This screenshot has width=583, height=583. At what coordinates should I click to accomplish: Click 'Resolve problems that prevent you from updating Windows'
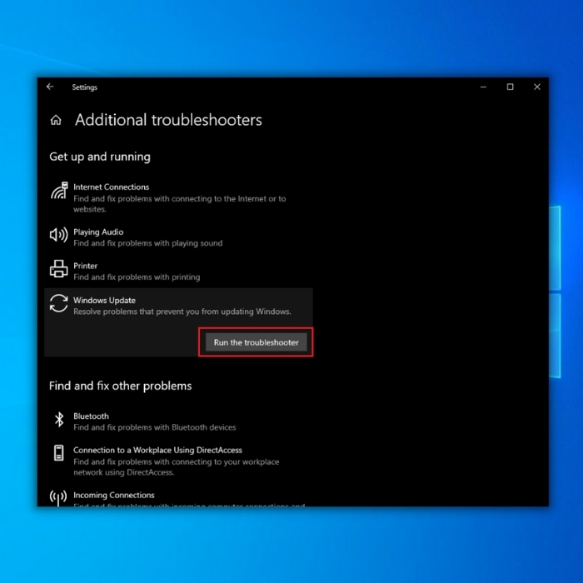click(182, 311)
